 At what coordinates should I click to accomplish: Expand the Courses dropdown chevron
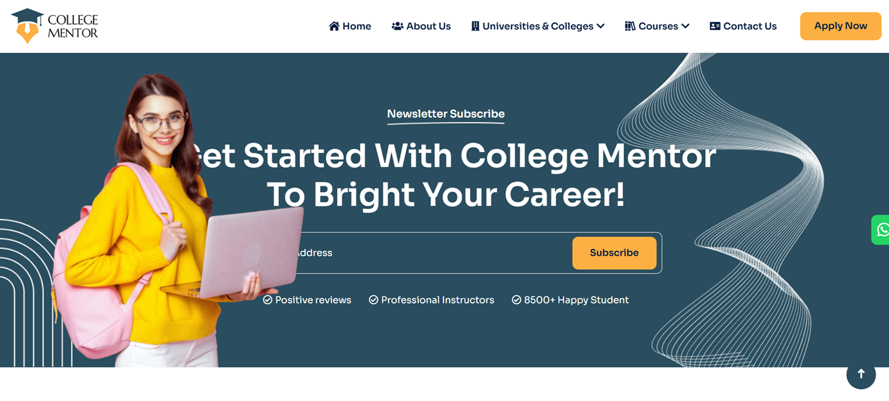click(685, 26)
